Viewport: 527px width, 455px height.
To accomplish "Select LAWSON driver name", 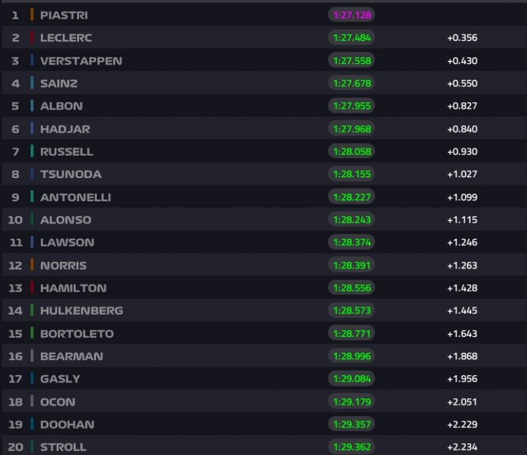I will click(67, 242).
